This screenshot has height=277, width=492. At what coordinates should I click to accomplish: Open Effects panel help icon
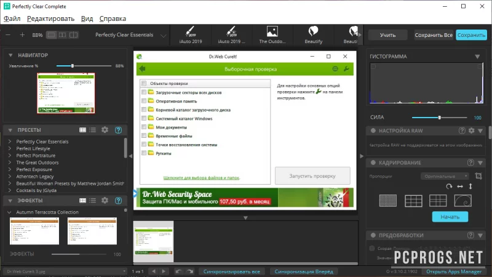(x=118, y=201)
